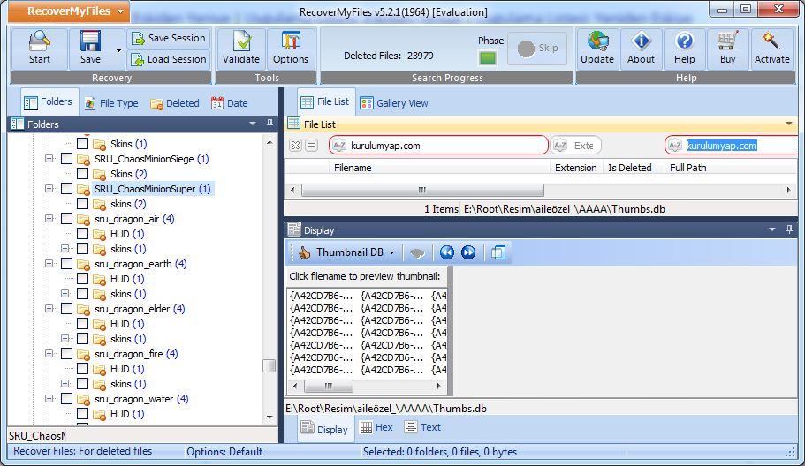Clear filters with the X icon
Image resolution: width=805 pixels, height=466 pixels.
click(295, 145)
